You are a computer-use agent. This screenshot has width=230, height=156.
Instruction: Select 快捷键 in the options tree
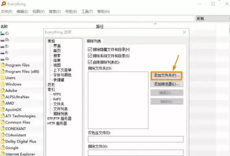pyautogui.click(x=59, y=80)
